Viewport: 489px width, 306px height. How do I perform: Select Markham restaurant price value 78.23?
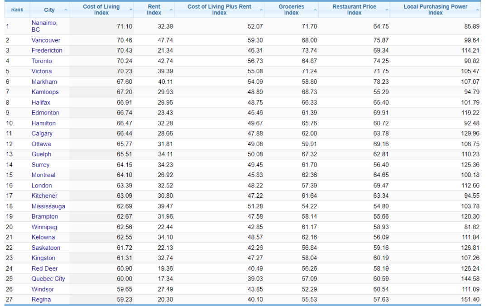(x=381, y=82)
